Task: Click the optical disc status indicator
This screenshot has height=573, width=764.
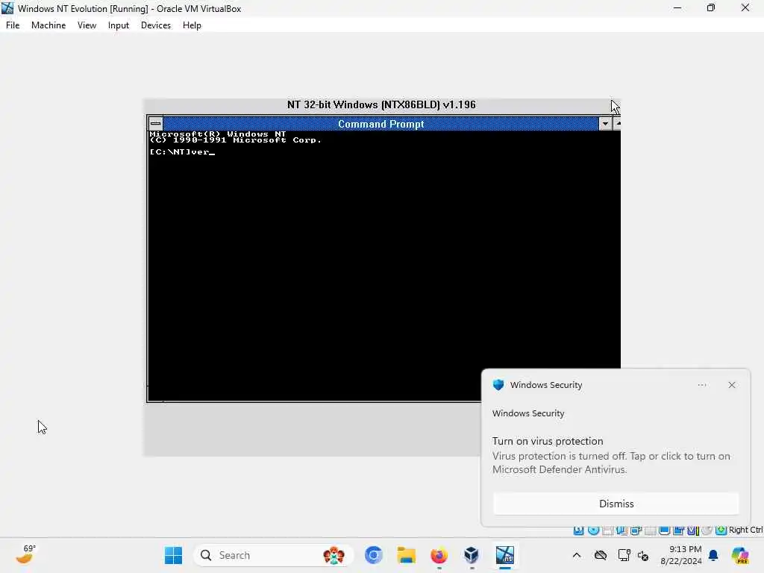Action: click(x=593, y=530)
